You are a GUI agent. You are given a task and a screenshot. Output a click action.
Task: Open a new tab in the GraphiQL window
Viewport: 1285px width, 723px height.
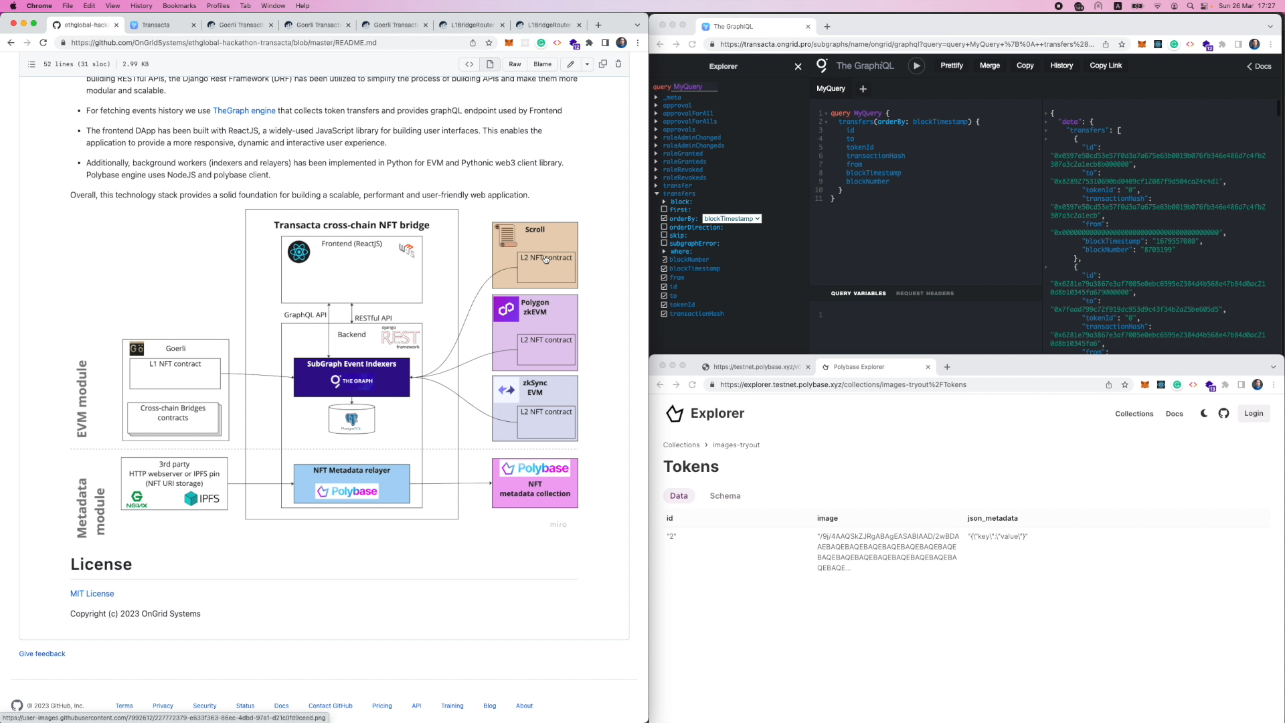[827, 27]
